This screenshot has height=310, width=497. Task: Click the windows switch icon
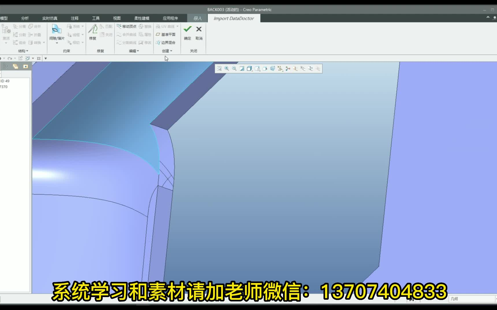coord(28,58)
